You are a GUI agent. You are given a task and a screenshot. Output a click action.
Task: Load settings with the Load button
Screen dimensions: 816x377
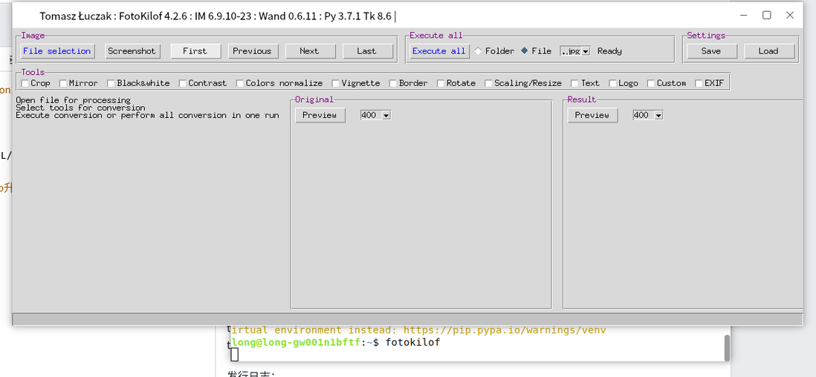(768, 51)
